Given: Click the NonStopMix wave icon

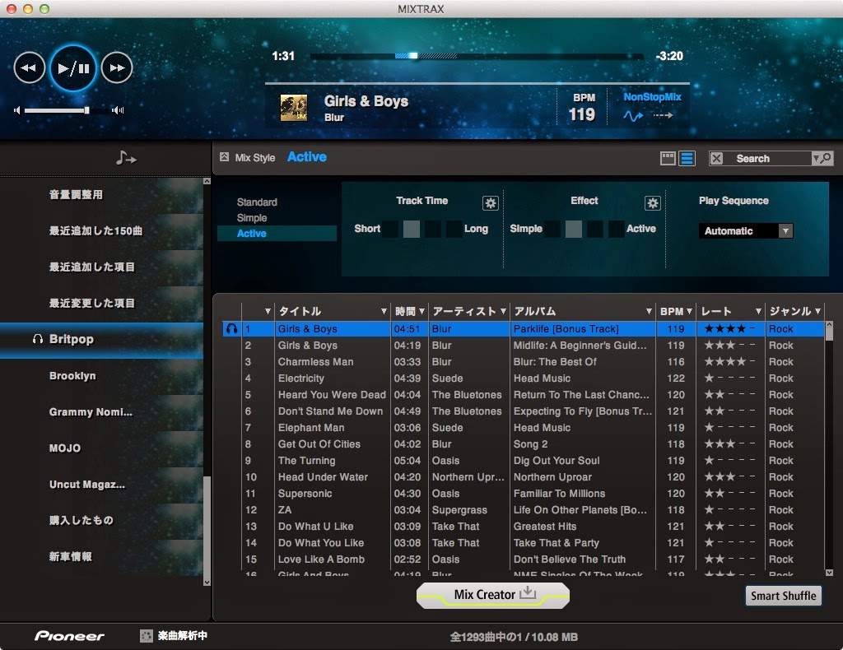Looking at the screenshot, I should (633, 115).
